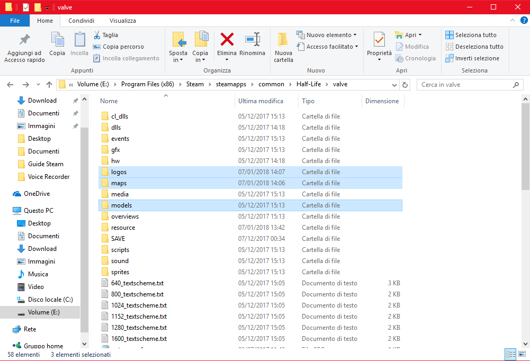Switch to the Visualizza ribbon tab
This screenshot has width=530, height=361.
coord(123,21)
